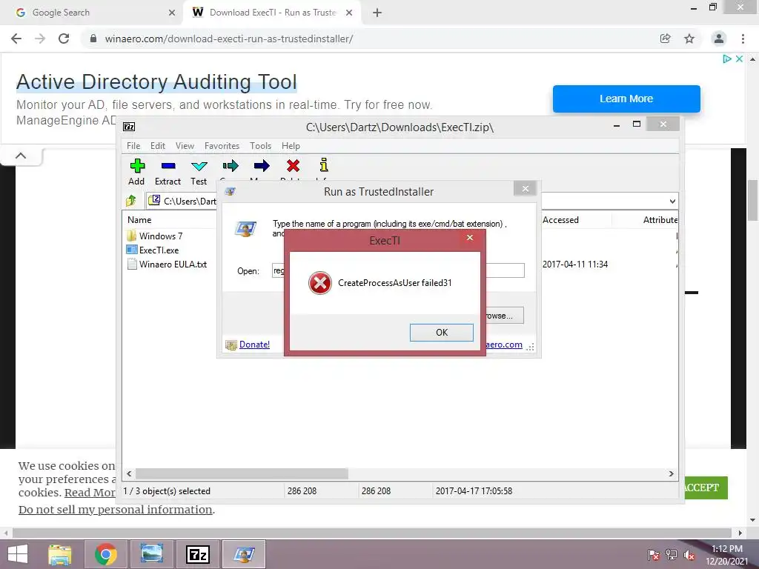
Task: Open the 7-Zip Favorites menu
Action: click(222, 146)
